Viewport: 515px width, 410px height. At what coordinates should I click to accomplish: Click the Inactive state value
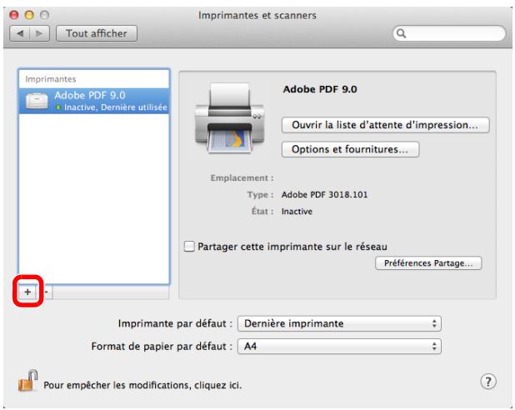pyautogui.click(x=297, y=211)
